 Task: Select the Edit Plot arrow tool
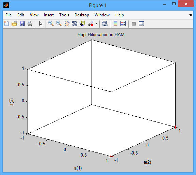[41, 24]
